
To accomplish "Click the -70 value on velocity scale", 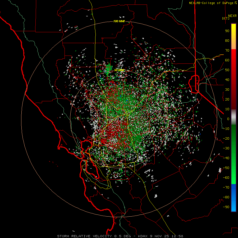I will pyautogui.click(x=226, y=187).
